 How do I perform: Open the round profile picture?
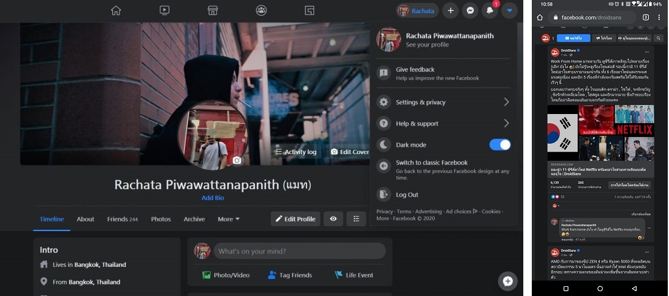click(212, 135)
